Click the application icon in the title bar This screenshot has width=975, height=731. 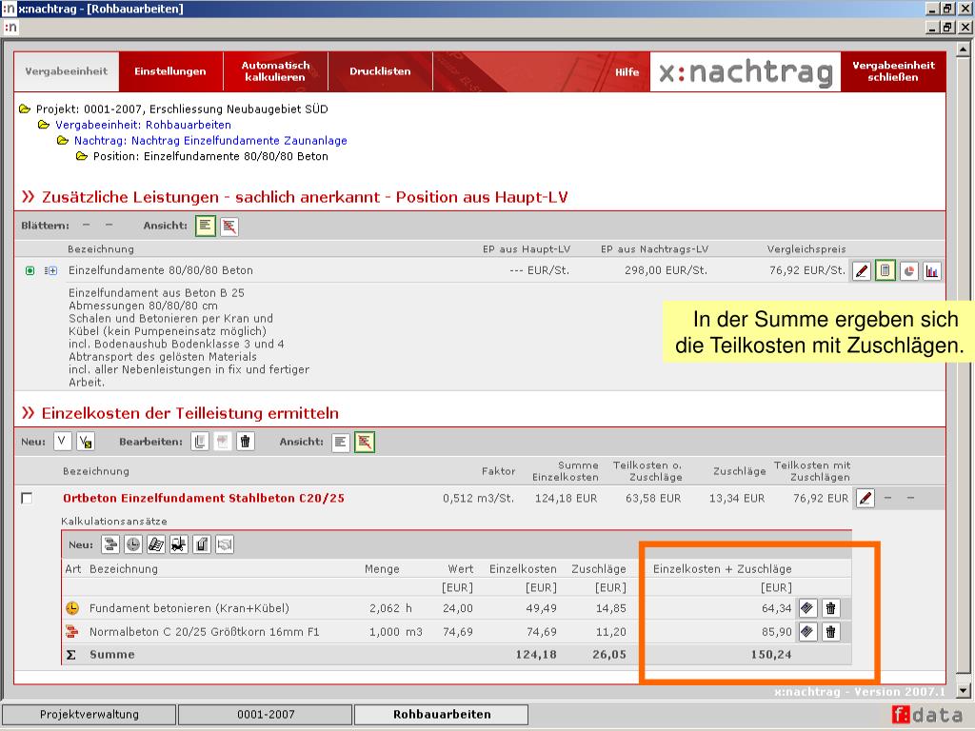point(9,9)
